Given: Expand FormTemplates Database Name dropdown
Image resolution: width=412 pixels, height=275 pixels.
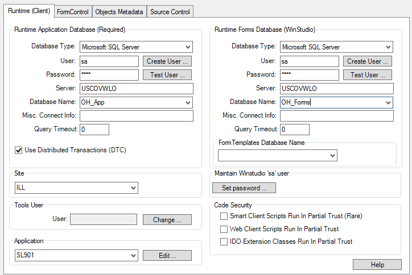Looking at the screenshot, I should (x=332, y=155).
